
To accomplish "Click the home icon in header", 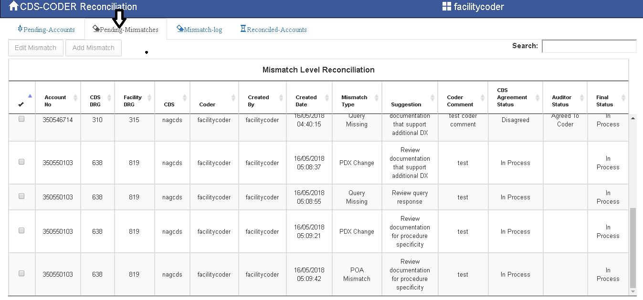I will click(x=14, y=6).
